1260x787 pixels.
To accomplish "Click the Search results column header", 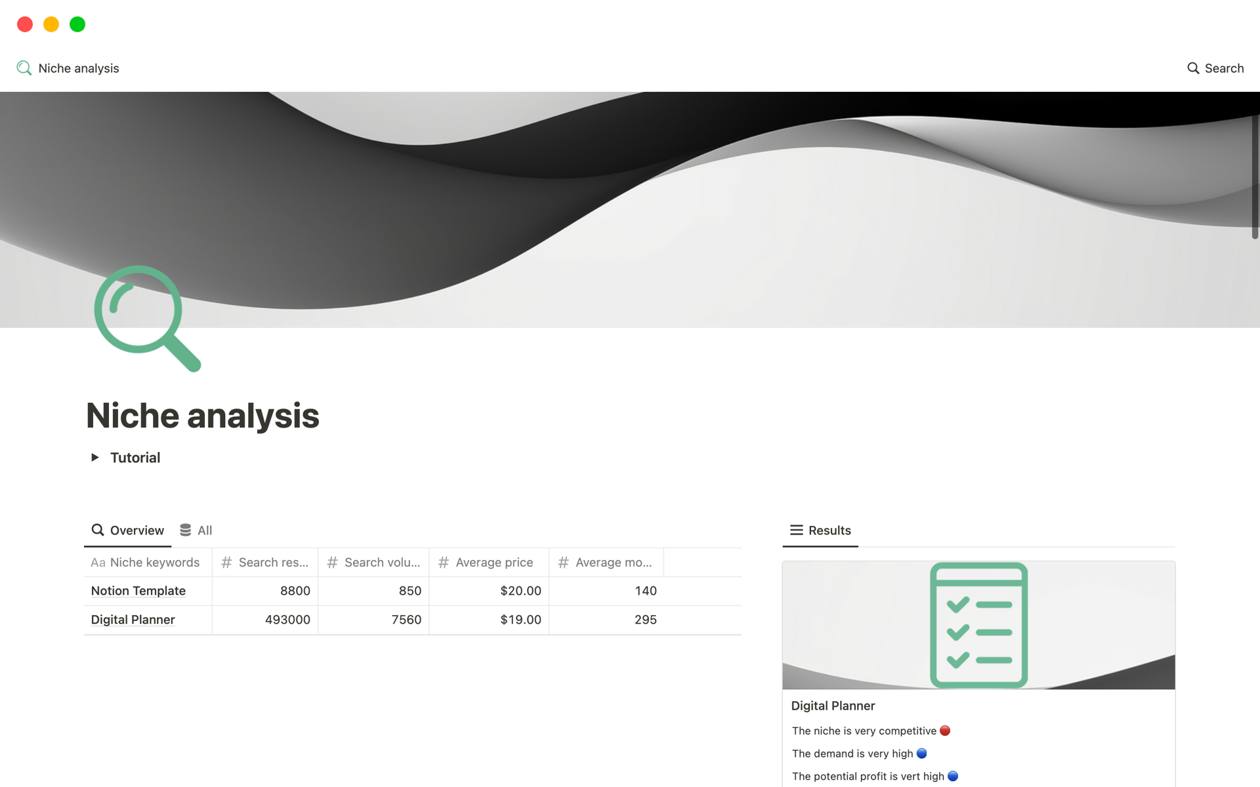I will pos(264,561).
